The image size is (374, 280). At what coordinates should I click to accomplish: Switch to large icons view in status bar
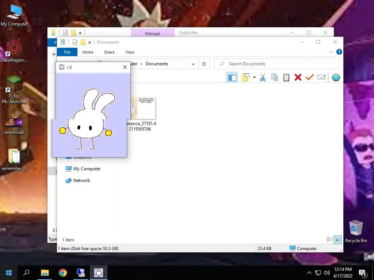pyautogui.click(x=338, y=240)
